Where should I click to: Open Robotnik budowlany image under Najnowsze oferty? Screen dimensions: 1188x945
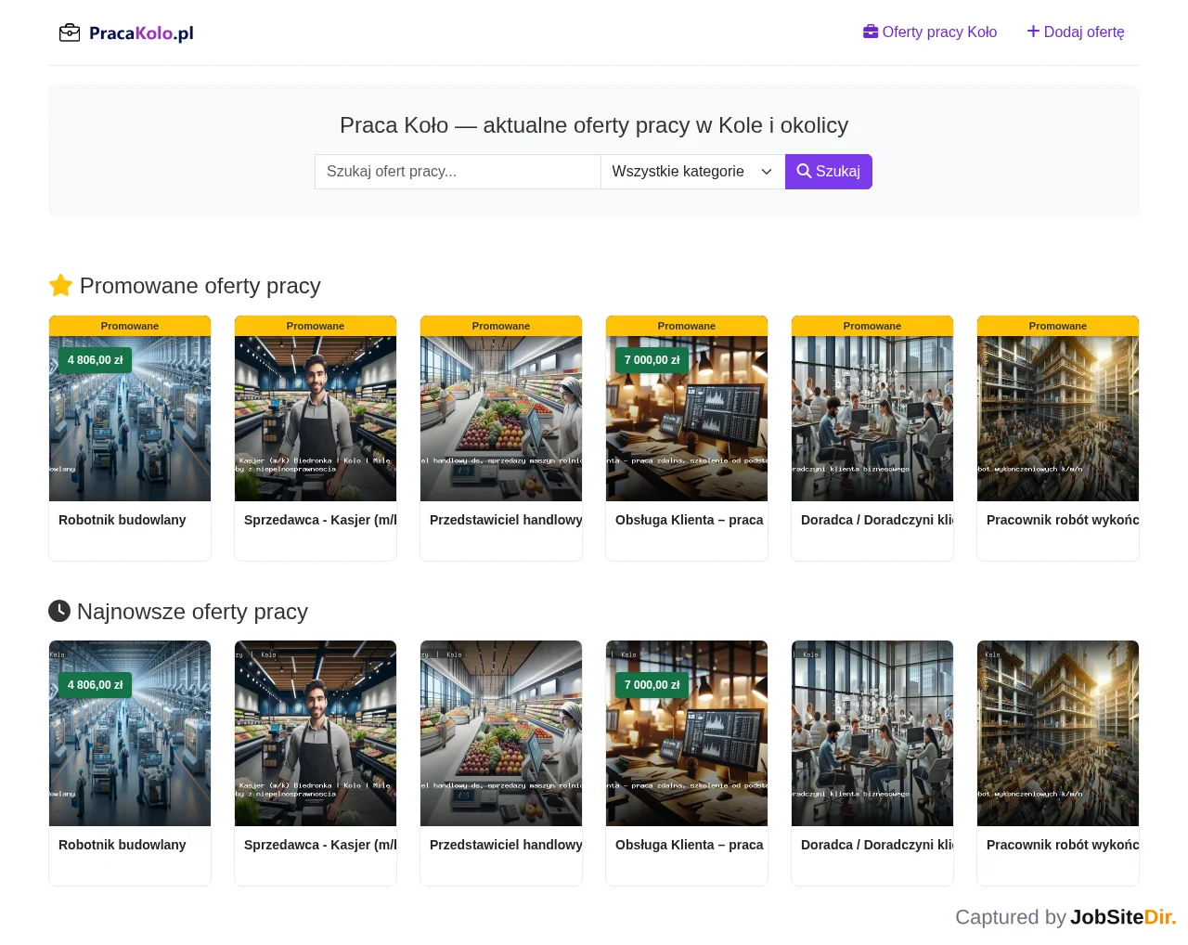130,733
